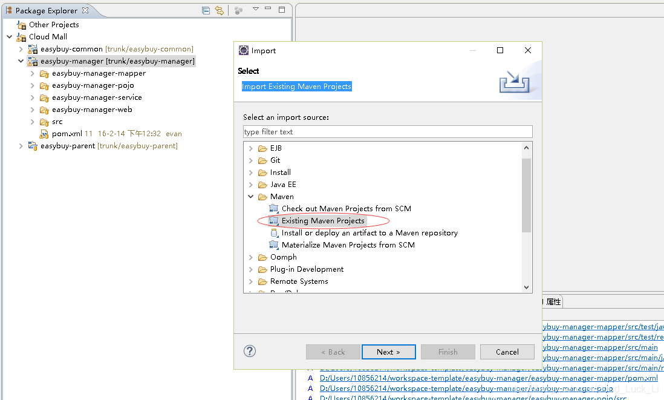The width and height of the screenshot is (664, 400).
Task: Expand easybuy-common project node
Action: click(x=21, y=49)
